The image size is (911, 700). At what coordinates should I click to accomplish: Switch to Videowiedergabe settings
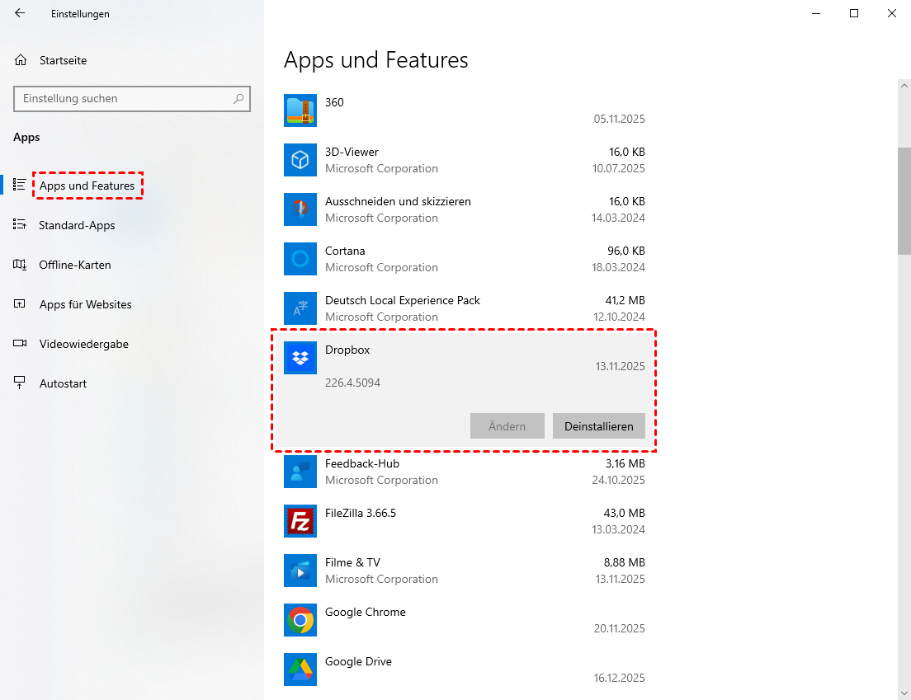pos(83,344)
